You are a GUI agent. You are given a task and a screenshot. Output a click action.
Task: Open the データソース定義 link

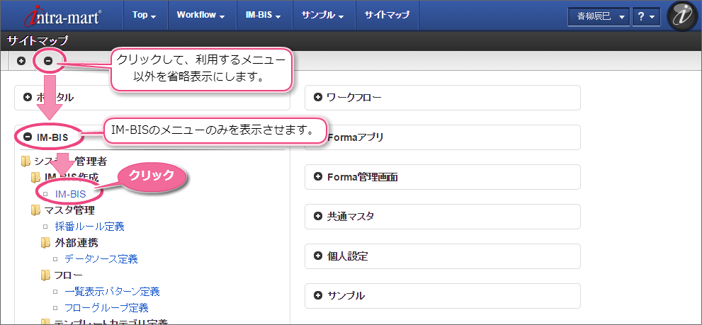(101, 258)
